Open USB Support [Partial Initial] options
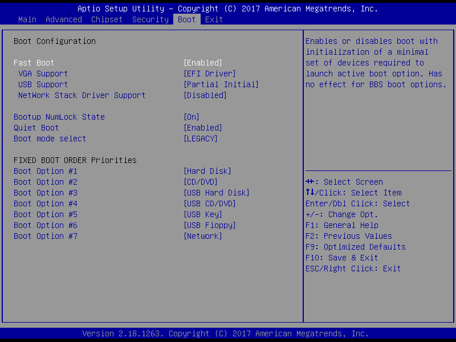The width and height of the screenshot is (456, 342). tap(221, 84)
